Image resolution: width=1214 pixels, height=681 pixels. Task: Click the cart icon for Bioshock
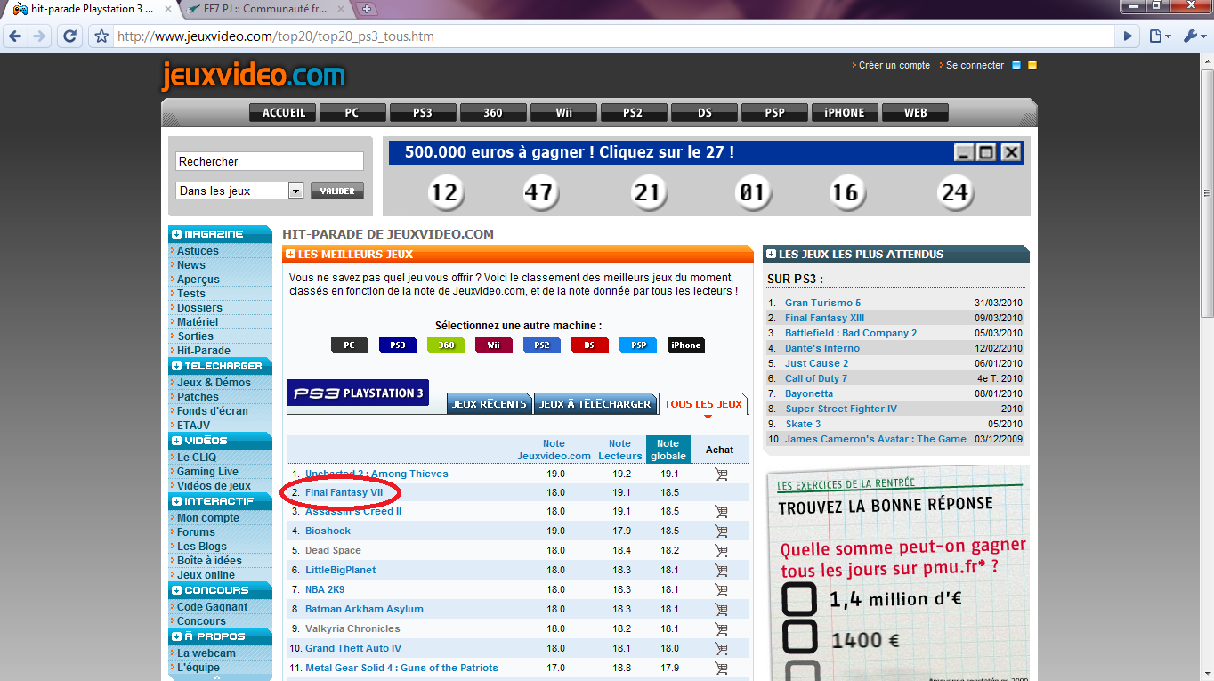coord(721,531)
